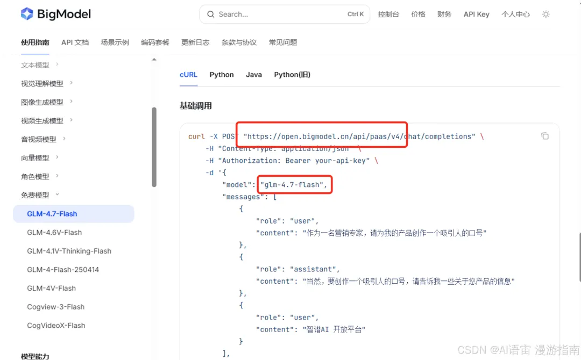Image resolution: width=581 pixels, height=360 pixels.
Task: Open GLM-4.1V-Thinking-Flash sidebar item
Action: (69, 251)
